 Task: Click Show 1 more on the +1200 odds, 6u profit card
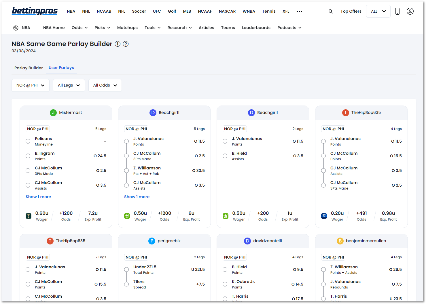137,197
